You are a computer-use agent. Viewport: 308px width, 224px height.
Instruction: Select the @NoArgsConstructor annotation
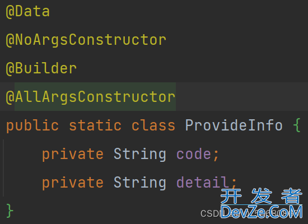coord(86,40)
